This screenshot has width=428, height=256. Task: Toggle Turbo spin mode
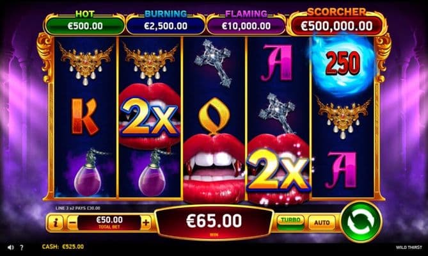[x=290, y=223]
